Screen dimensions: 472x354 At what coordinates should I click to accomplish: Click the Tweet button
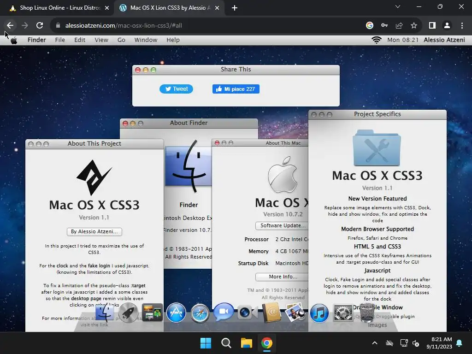point(176,89)
